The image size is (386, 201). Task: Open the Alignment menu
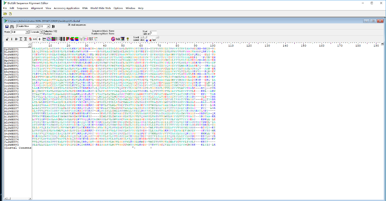pyautogui.click(x=37, y=8)
